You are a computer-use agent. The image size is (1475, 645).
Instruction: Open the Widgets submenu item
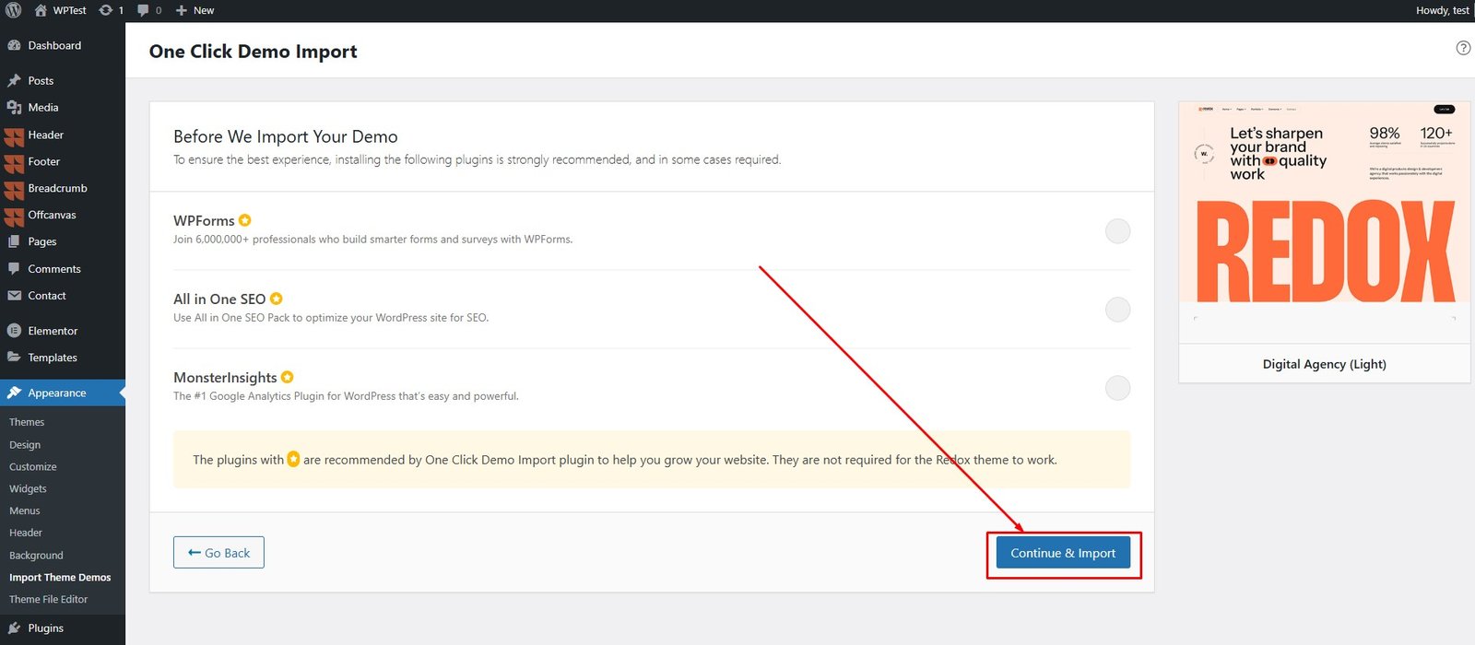tap(28, 489)
